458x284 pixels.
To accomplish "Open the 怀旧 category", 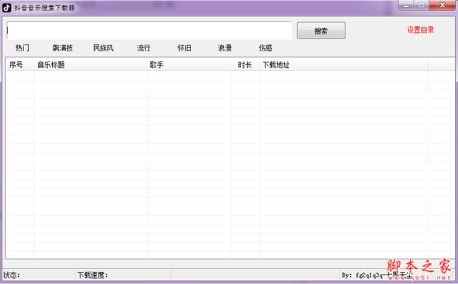I will pyautogui.click(x=185, y=48).
